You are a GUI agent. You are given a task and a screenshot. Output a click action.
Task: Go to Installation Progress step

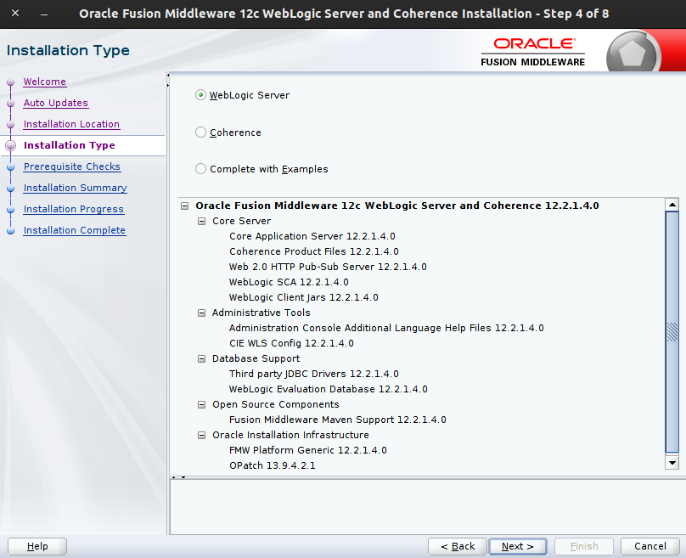click(x=74, y=209)
